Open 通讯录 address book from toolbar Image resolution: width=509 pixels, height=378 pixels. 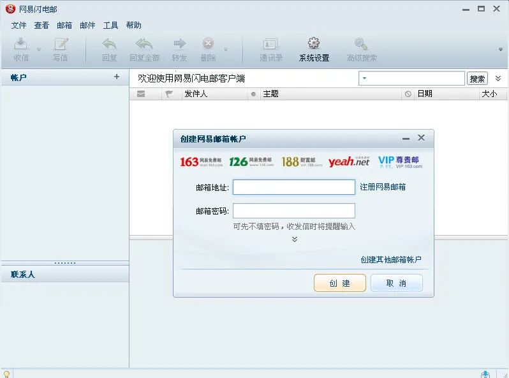click(x=271, y=45)
